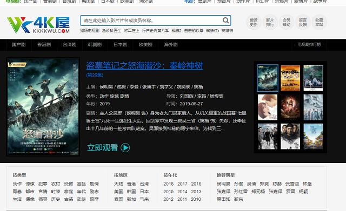Open 日本剧 in the black navigation bar
Screen dimensions: 346x211
[120, 45]
